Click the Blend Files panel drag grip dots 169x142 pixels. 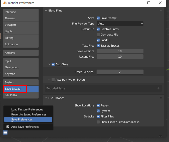pos(161,11)
